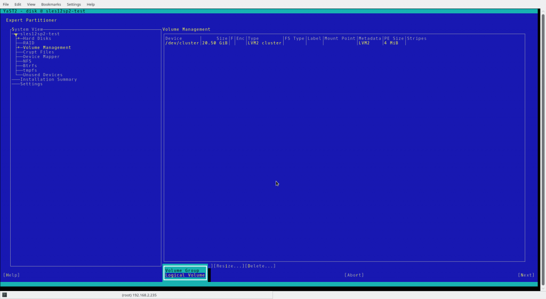Select RAID in the System View tree
Screen dimensions: 546x299
(28, 43)
